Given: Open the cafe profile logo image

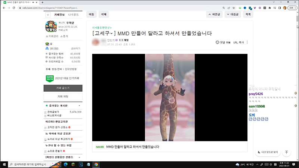Looking at the screenshot, I should 51,26.
